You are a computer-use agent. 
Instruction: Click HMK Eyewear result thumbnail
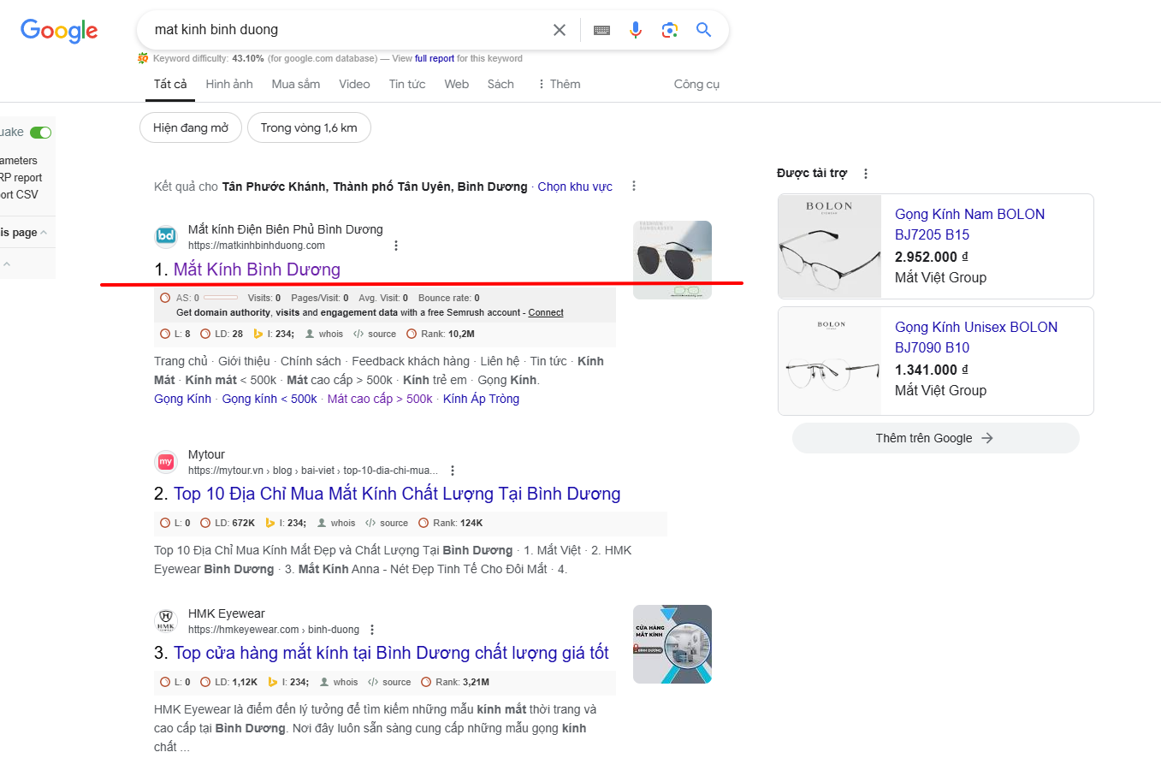click(672, 644)
